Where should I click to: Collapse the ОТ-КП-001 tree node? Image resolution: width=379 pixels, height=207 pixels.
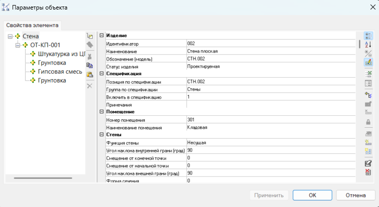[18, 45]
